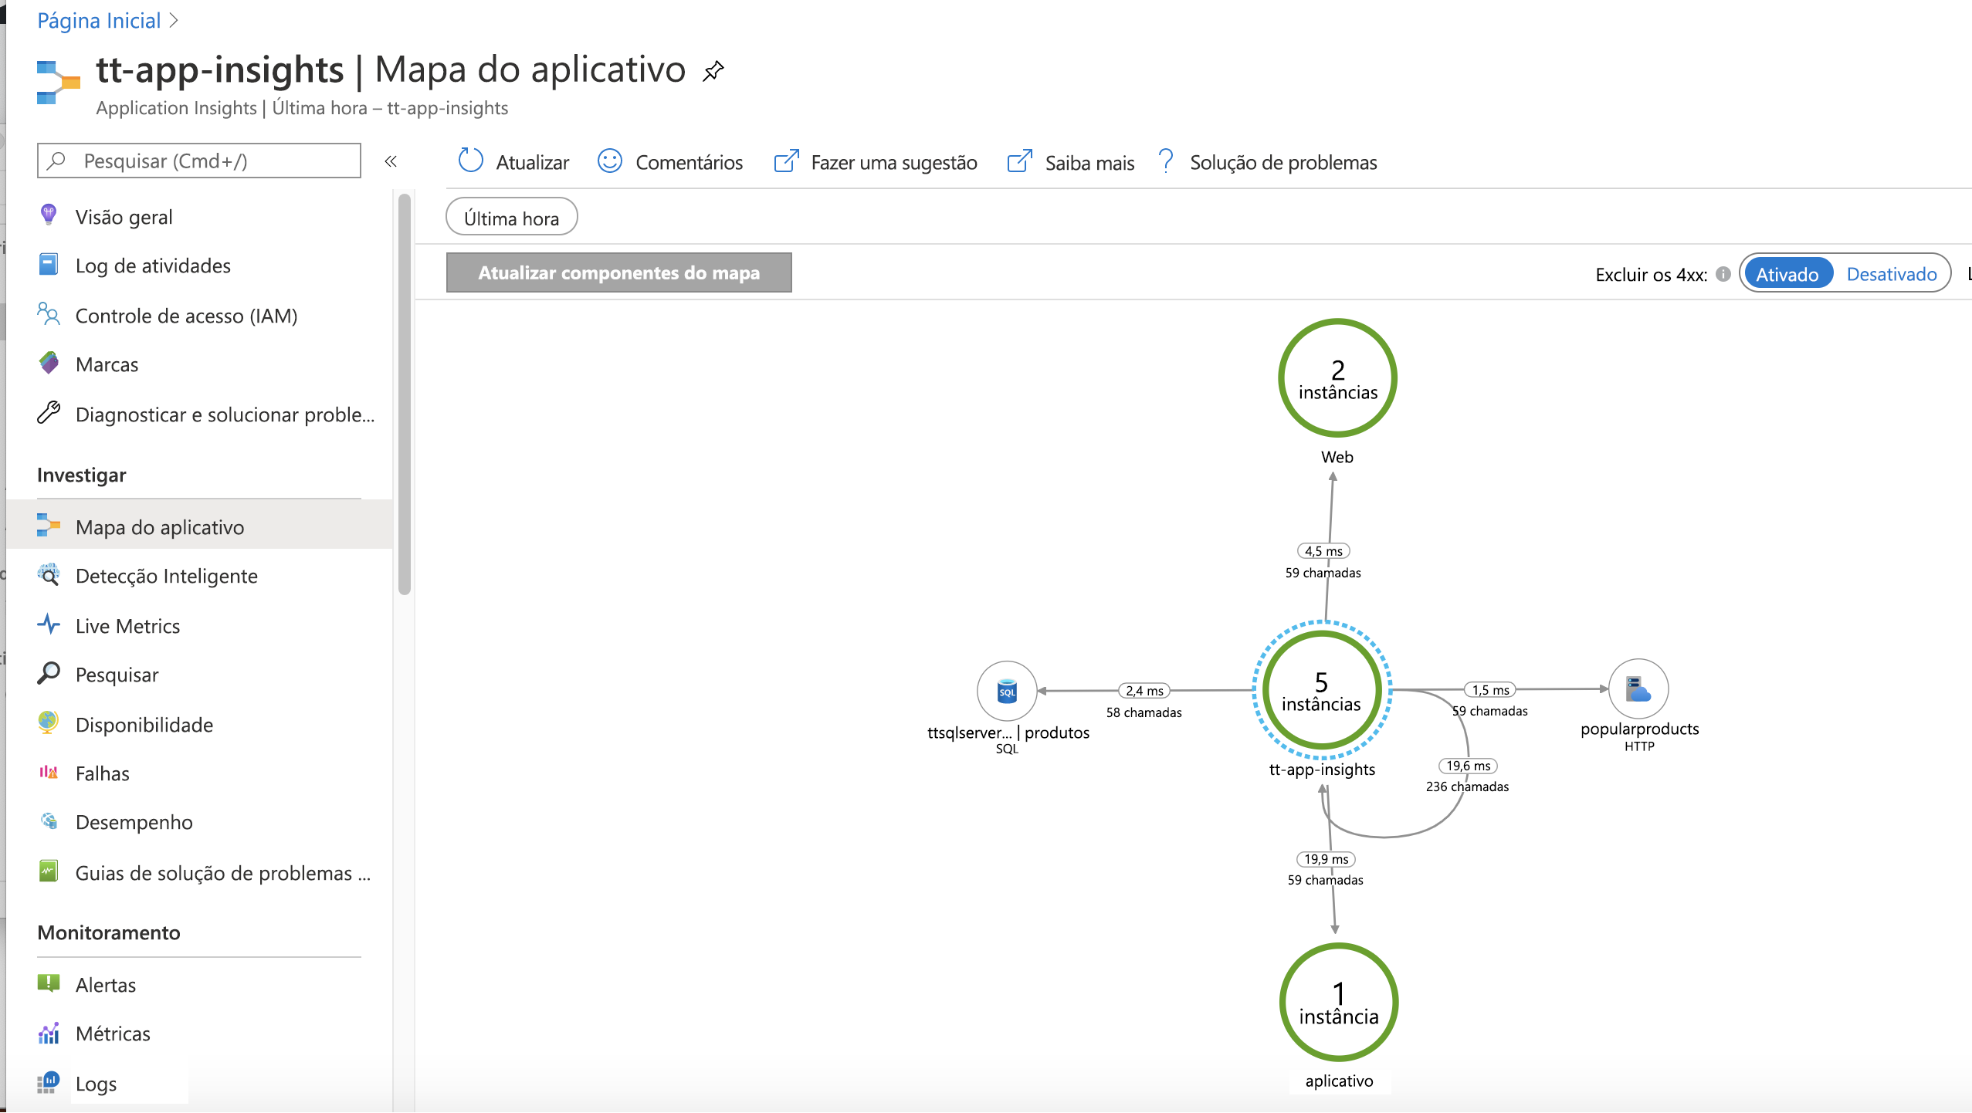Click the Marcas tag icon
The height and width of the screenshot is (1113, 1972).
tap(49, 363)
